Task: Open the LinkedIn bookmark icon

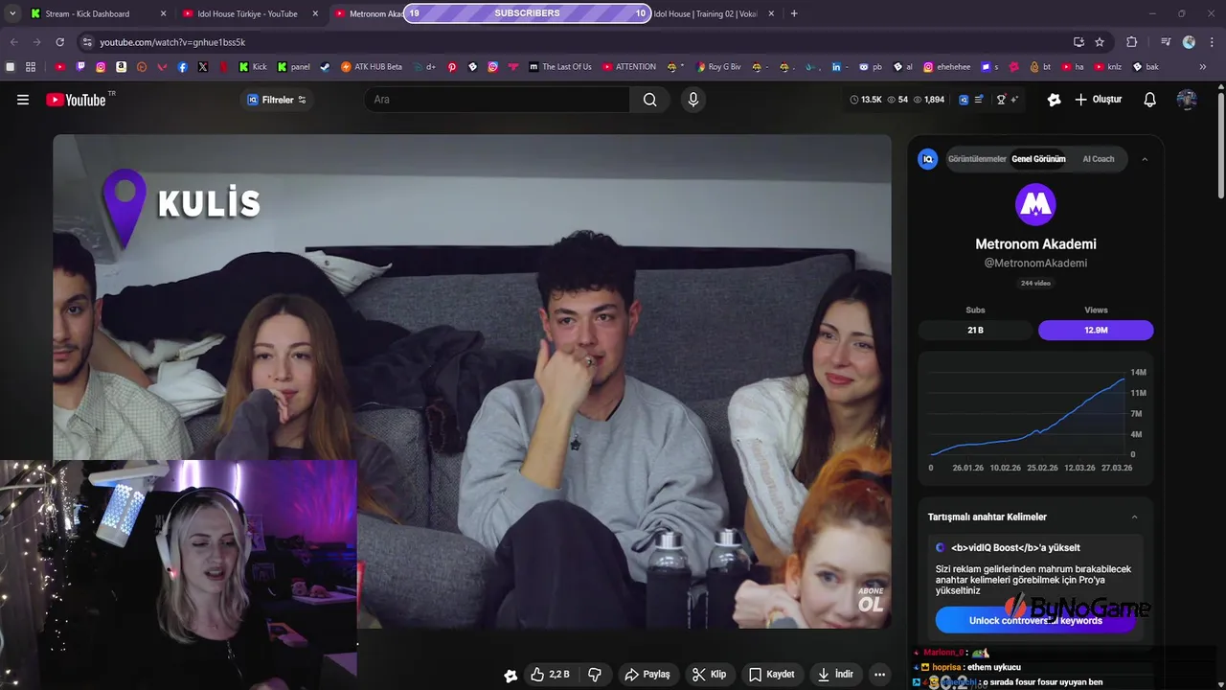Action: [x=836, y=67]
